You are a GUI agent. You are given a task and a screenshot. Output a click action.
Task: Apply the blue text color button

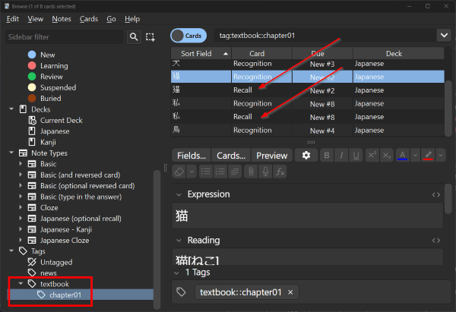click(403, 156)
